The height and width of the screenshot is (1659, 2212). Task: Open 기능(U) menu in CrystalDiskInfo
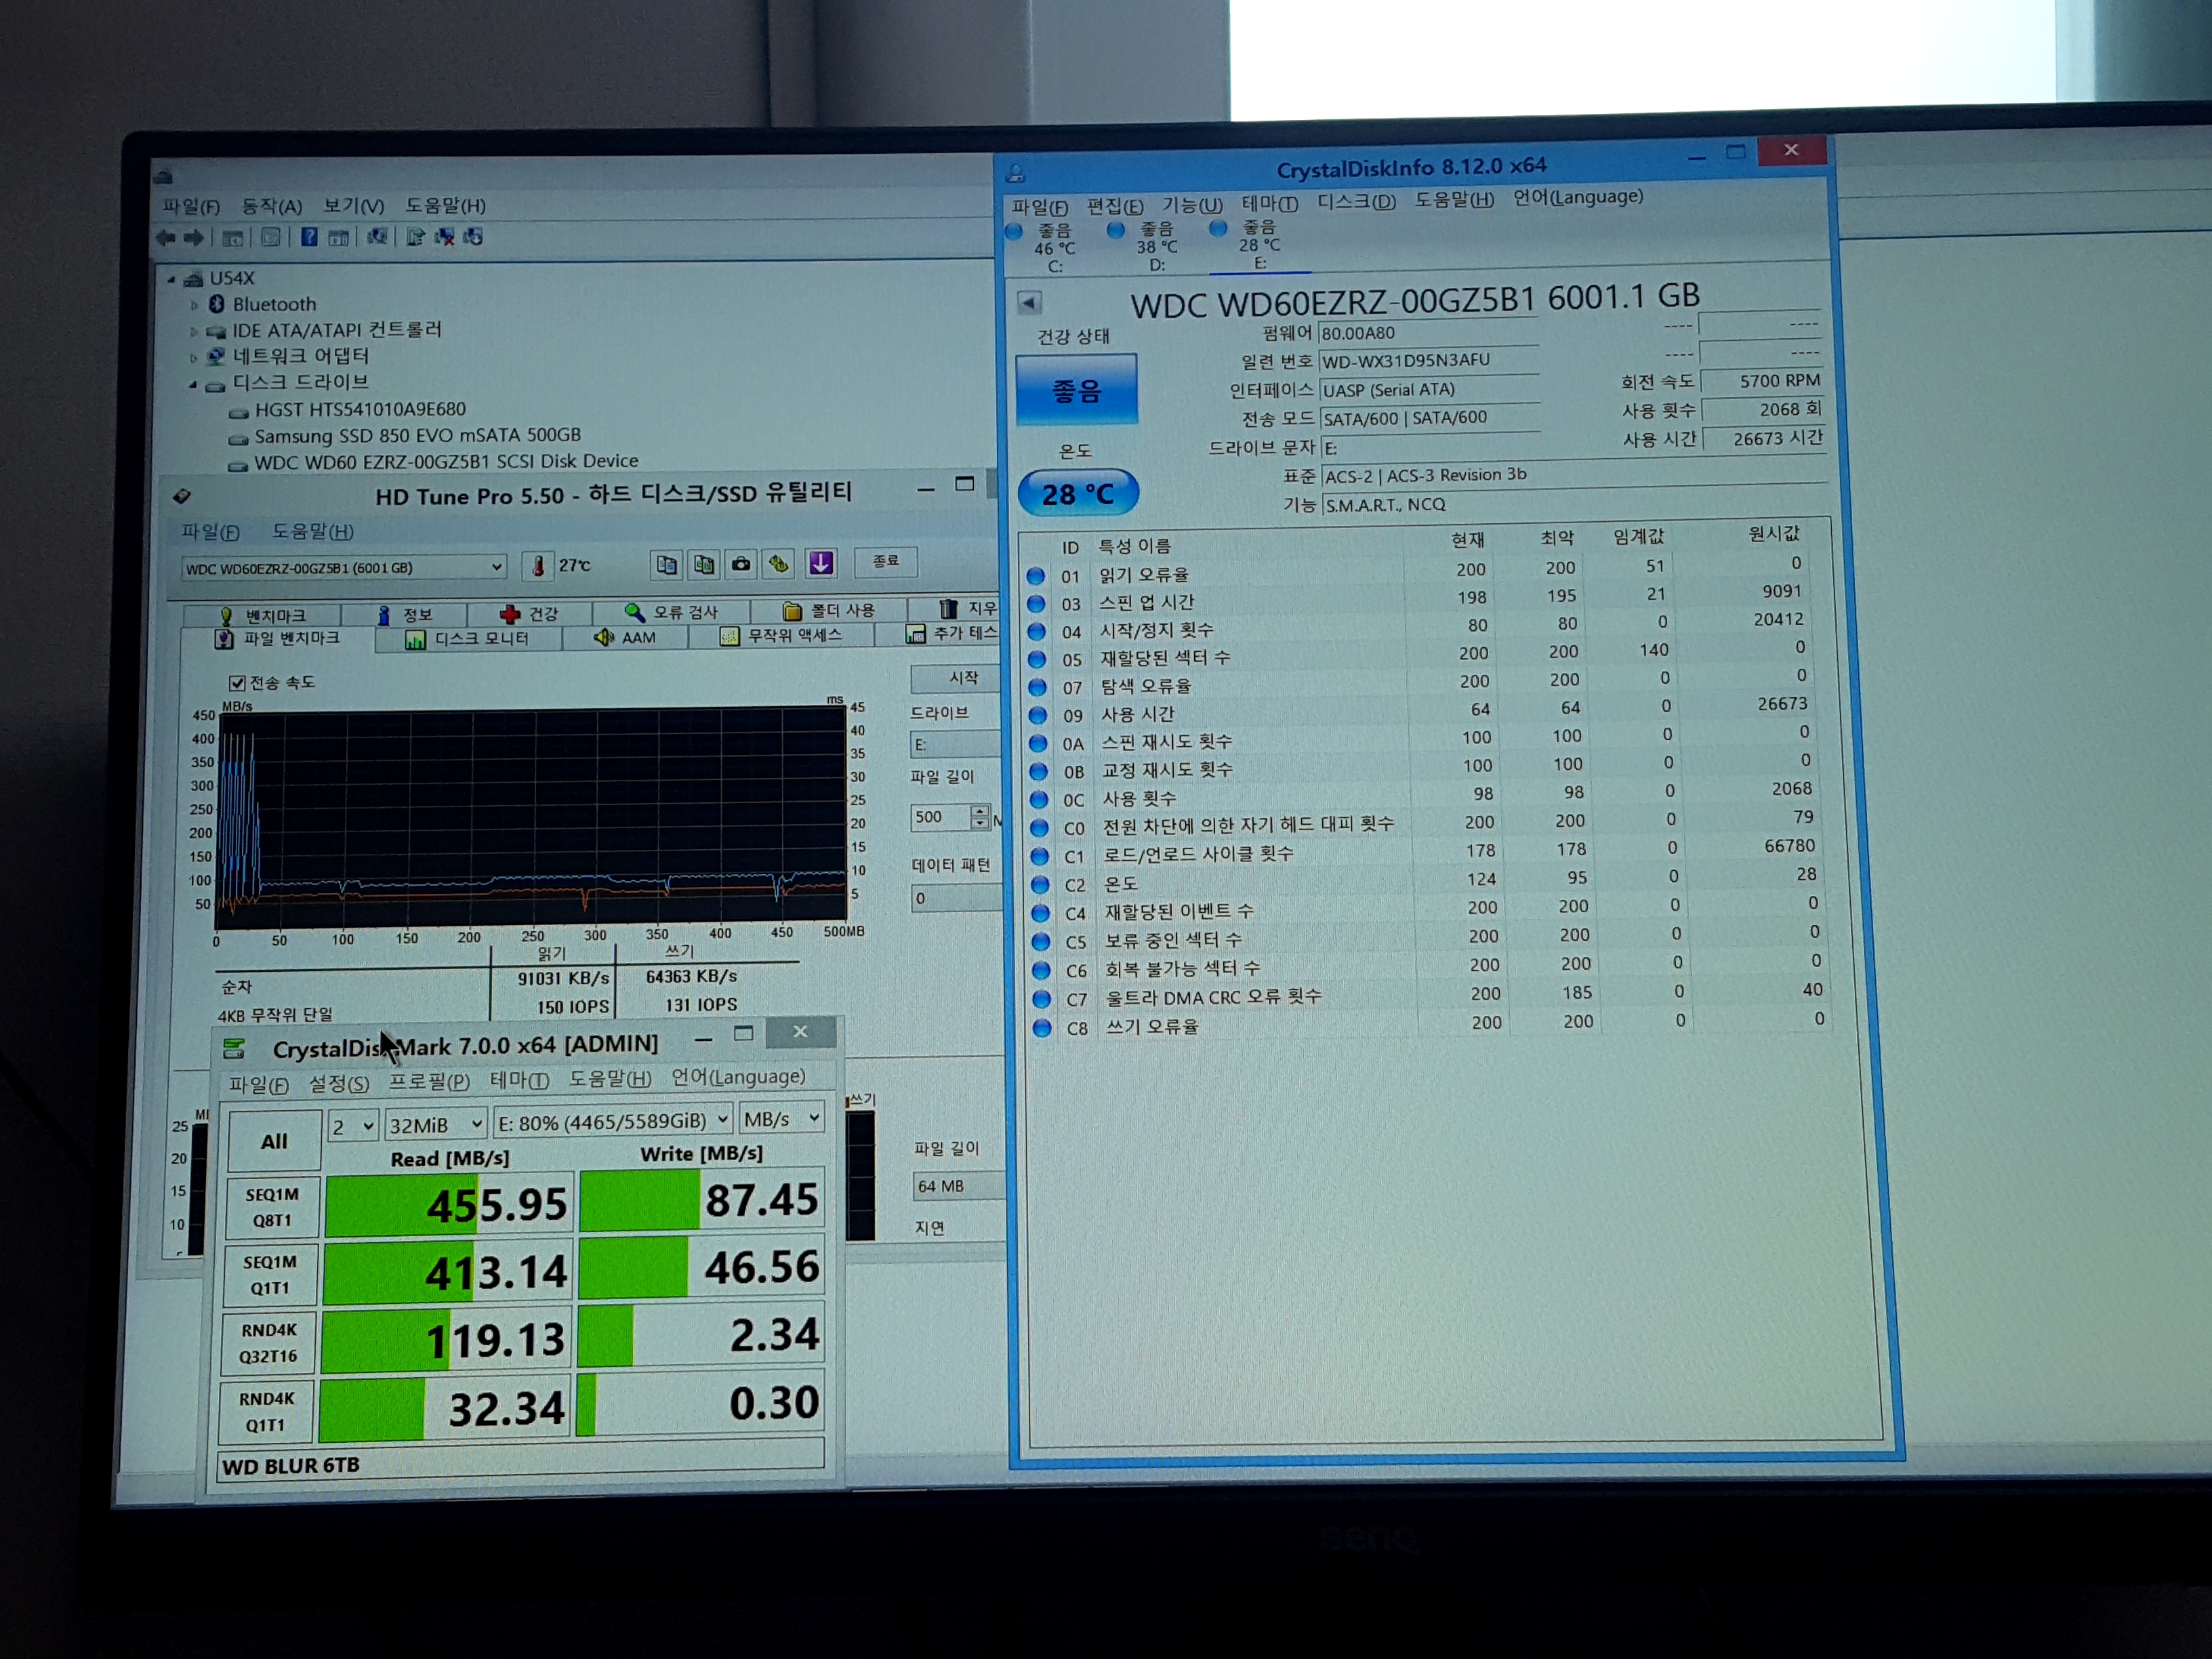1192,205
